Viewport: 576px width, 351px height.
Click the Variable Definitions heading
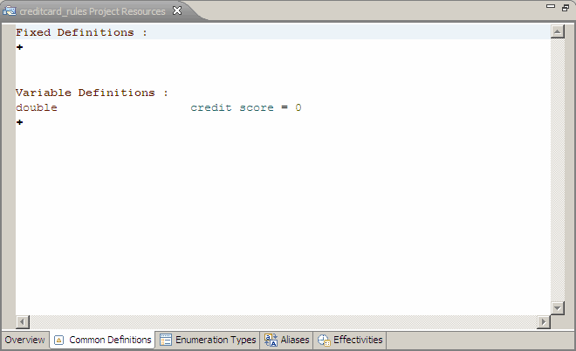pyautogui.click(x=92, y=93)
